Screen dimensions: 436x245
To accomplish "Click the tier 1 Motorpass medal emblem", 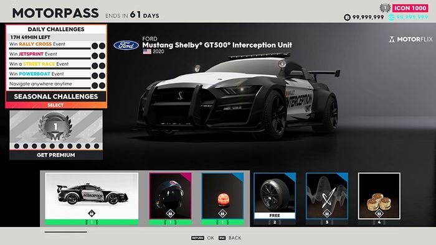I will pyautogui.click(x=55, y=127).
